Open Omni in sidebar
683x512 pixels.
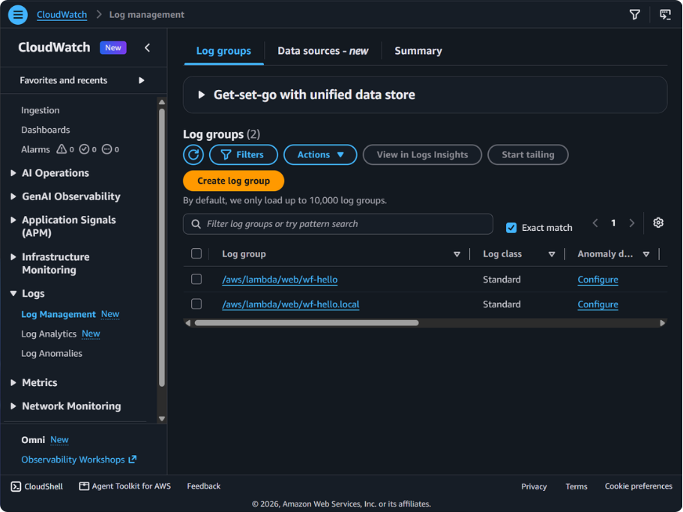point(33,440)
